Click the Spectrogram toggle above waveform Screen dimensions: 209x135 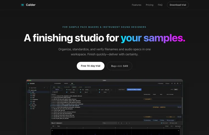178,126
